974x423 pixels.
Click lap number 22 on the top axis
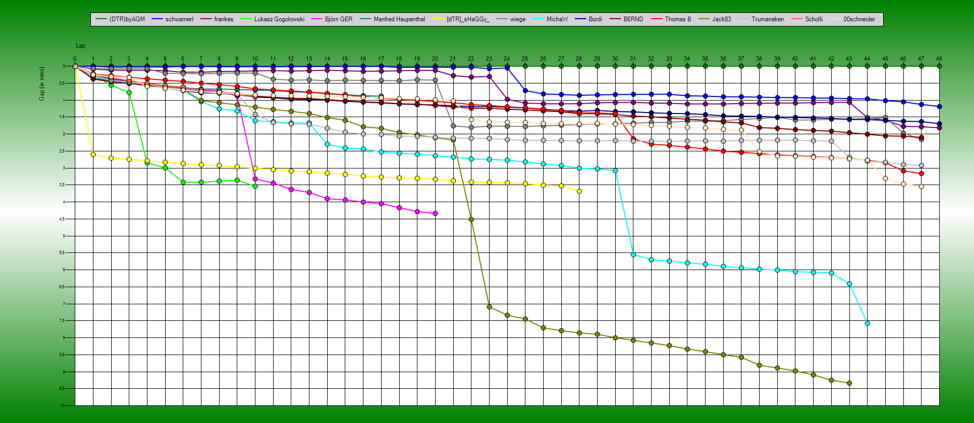pos(471,59)
